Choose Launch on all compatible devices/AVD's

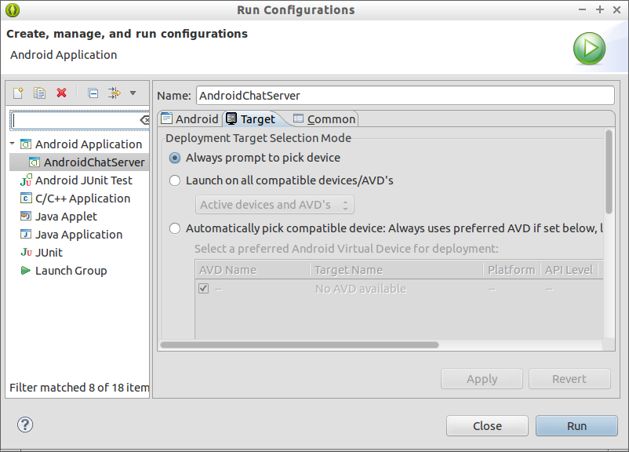(x=174, y=180)
